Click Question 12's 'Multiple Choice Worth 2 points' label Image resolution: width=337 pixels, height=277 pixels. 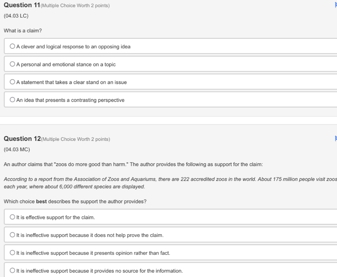click(x=75, y=139)
